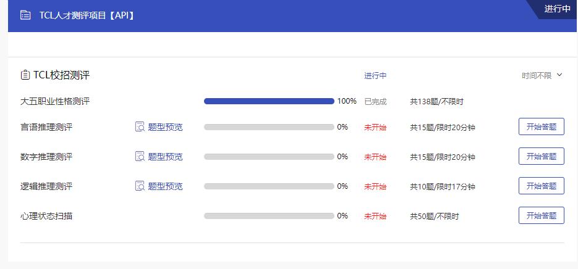Click preview icon for 言语推理测评

140,127
